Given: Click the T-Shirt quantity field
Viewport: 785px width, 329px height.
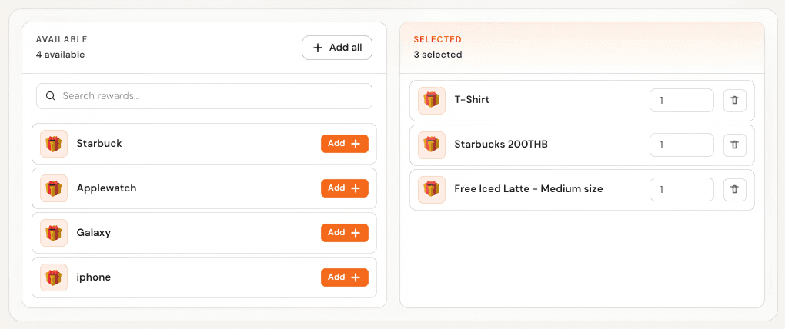Looking at the screenshot, I should tap(682, 101).
